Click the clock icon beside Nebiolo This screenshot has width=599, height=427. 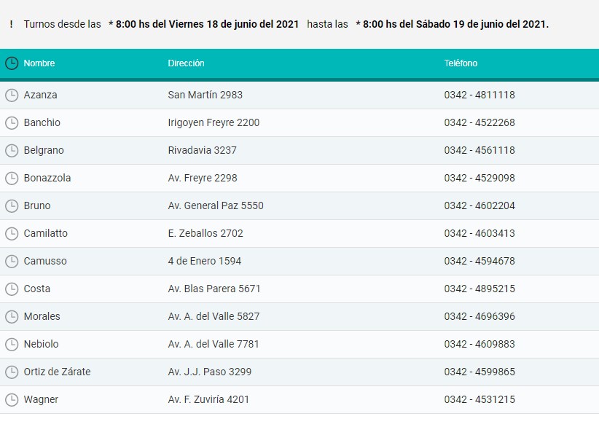tap(11, 344)
